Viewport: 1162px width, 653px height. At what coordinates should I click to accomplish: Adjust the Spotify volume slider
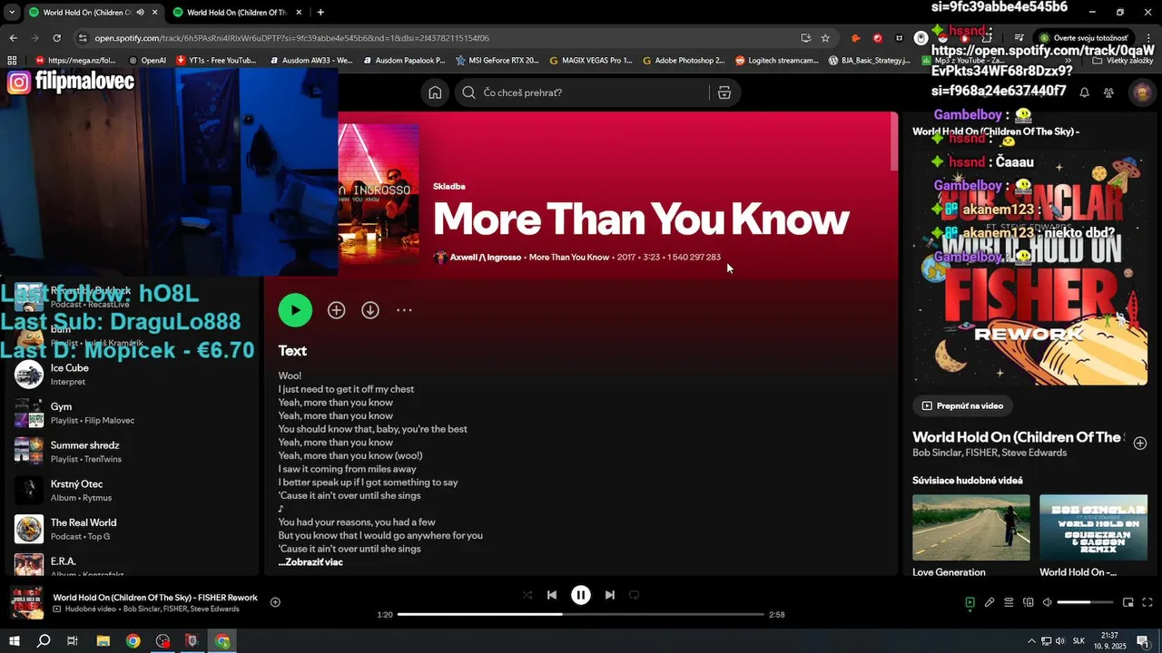[1085, 602]
